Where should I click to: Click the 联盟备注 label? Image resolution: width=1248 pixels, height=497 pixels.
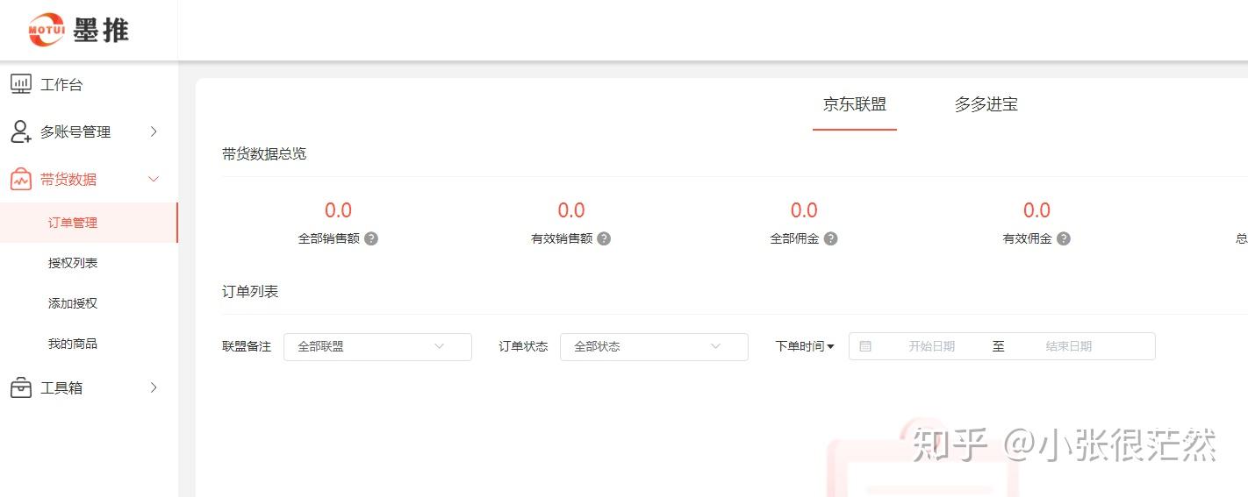point(247,346)
